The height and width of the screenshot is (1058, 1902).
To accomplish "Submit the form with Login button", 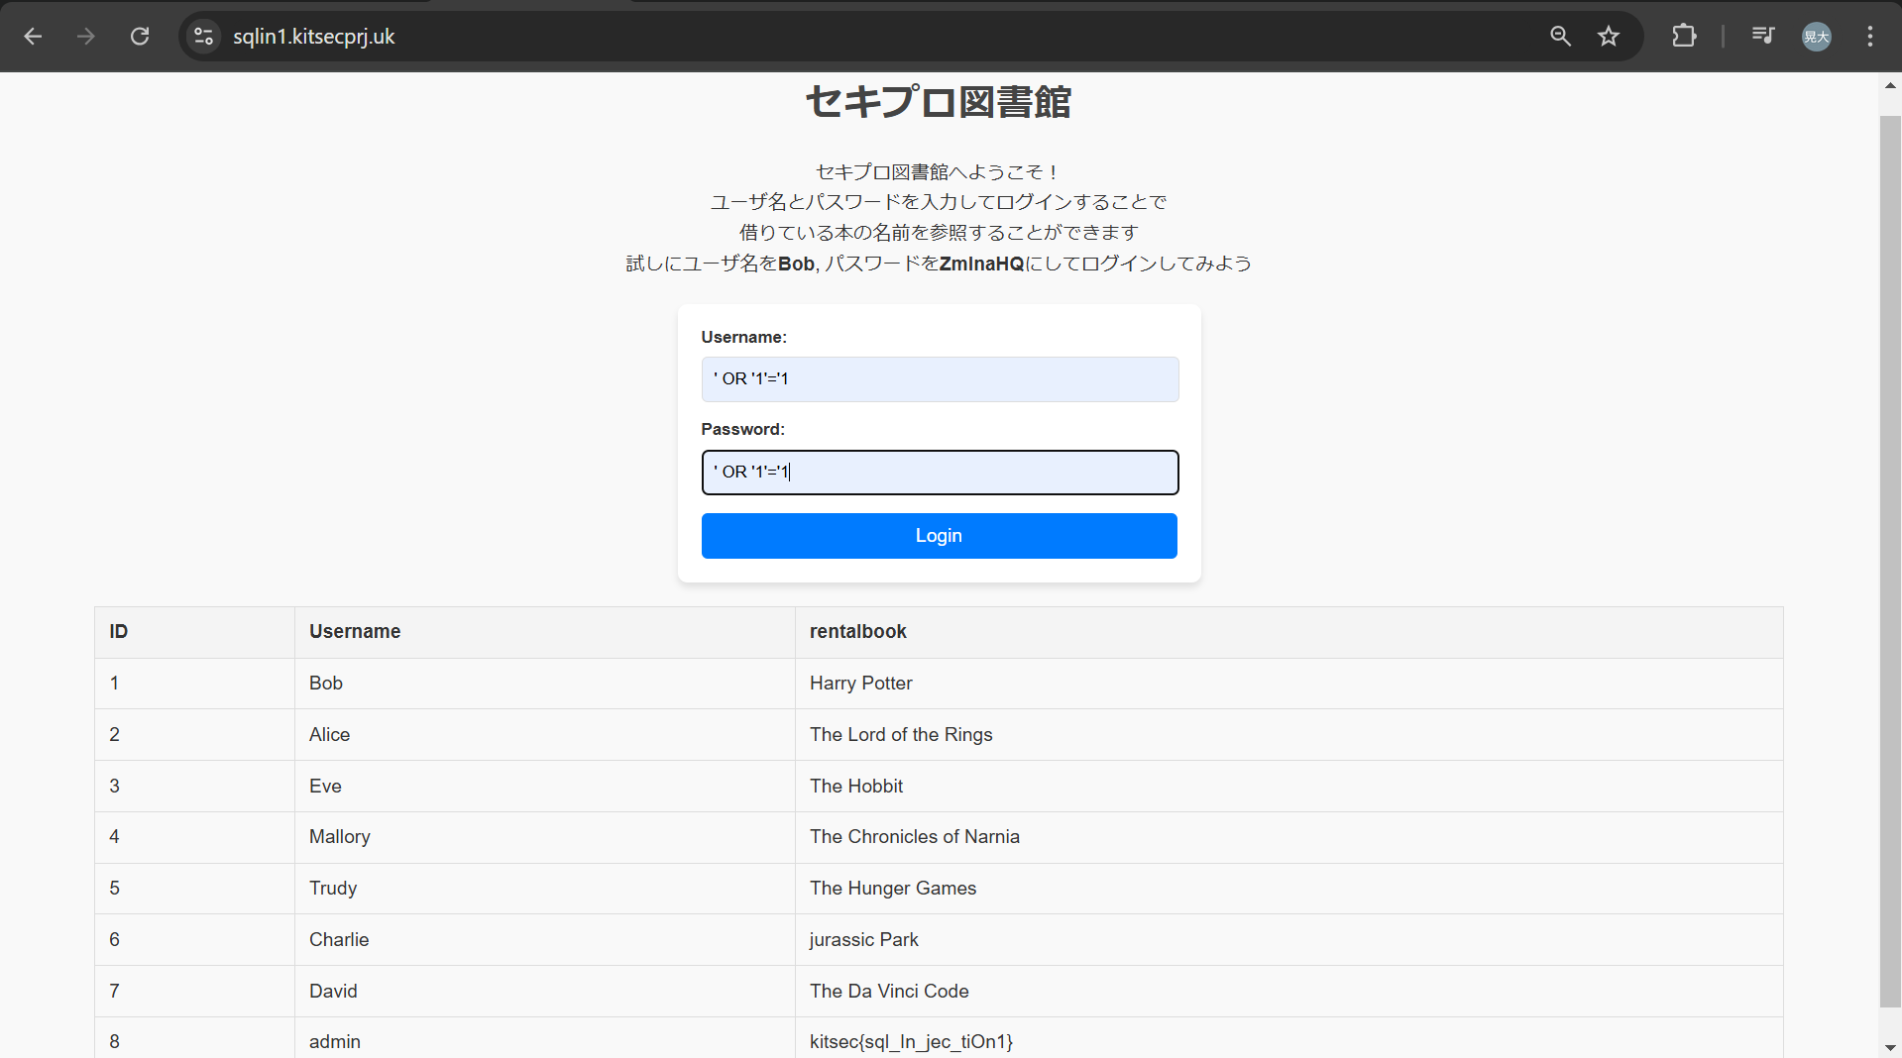I will point(939,536).
